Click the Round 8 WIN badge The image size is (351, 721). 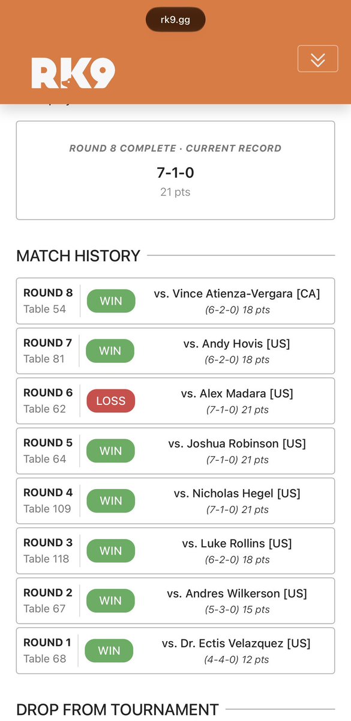point(111,301)
